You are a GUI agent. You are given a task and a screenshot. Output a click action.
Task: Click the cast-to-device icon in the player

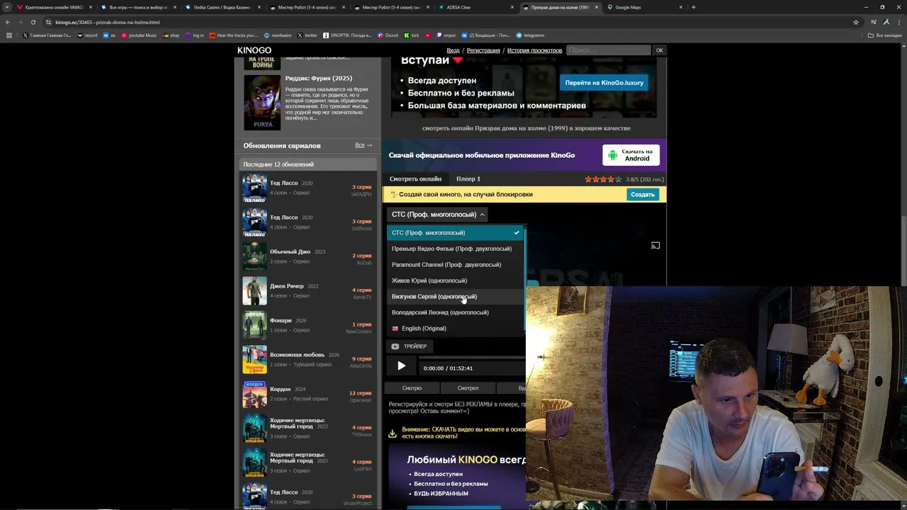(655, 246)
